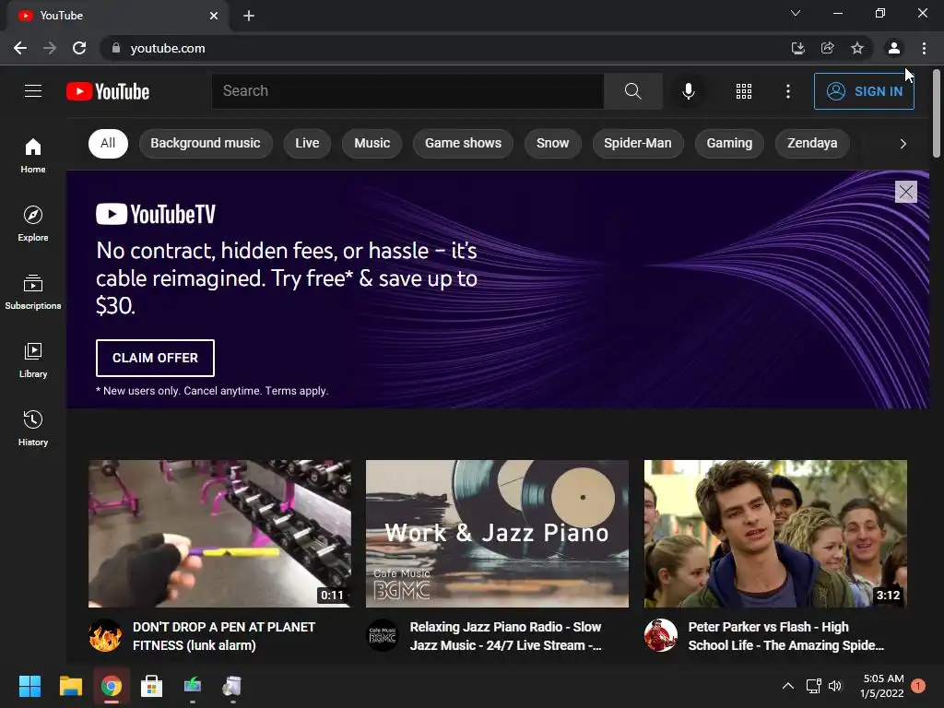Open the tab search dropdown arrow
Viewport: 944px width, 708px height.
[796, 13]
